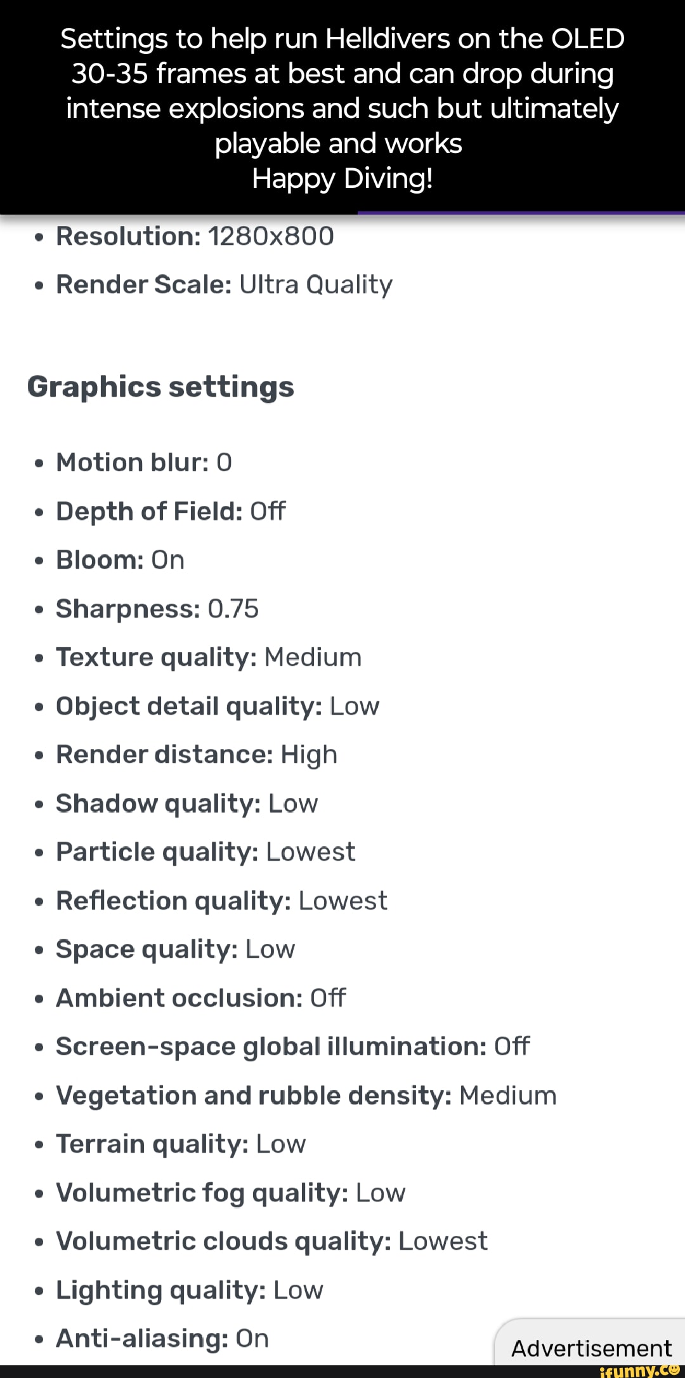This screenshot has height=1378, width=685.
Task: Select the Volumetric clouds quality: Lowest line
Action: 271,1241
